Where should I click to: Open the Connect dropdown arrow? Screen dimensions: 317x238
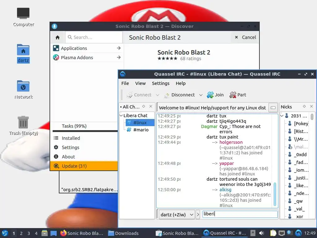click(158, 95)
